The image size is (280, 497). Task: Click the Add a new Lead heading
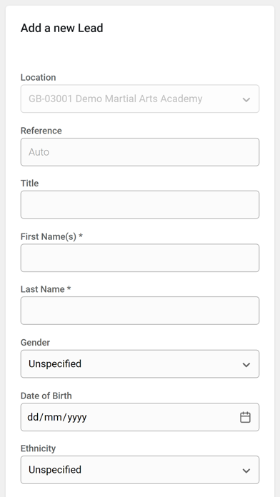62,28
